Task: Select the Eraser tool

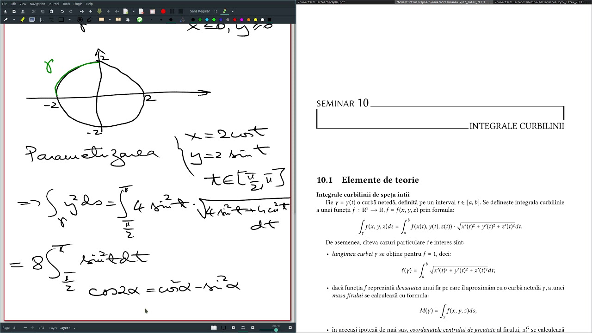Action: [6, 19]
